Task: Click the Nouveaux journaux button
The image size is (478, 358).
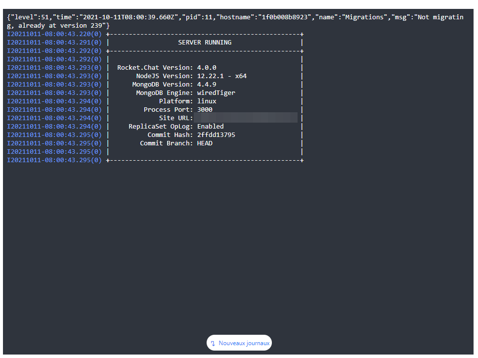Action: point(239,343)
